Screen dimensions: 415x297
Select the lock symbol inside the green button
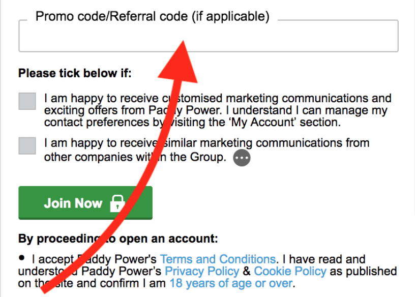point(116,202)
